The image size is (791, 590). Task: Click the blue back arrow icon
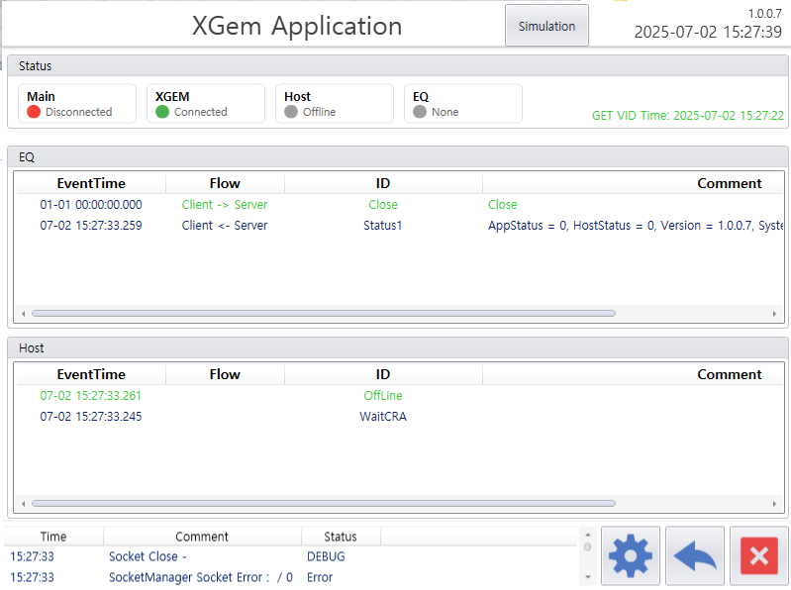(x=695, y=556)
